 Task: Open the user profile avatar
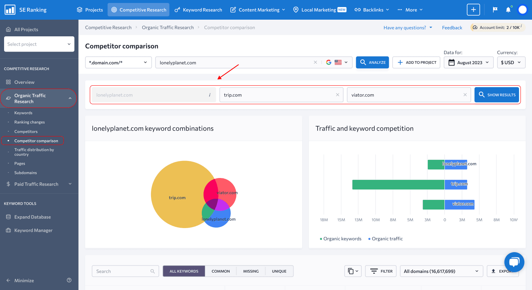[x=522, y=10]
